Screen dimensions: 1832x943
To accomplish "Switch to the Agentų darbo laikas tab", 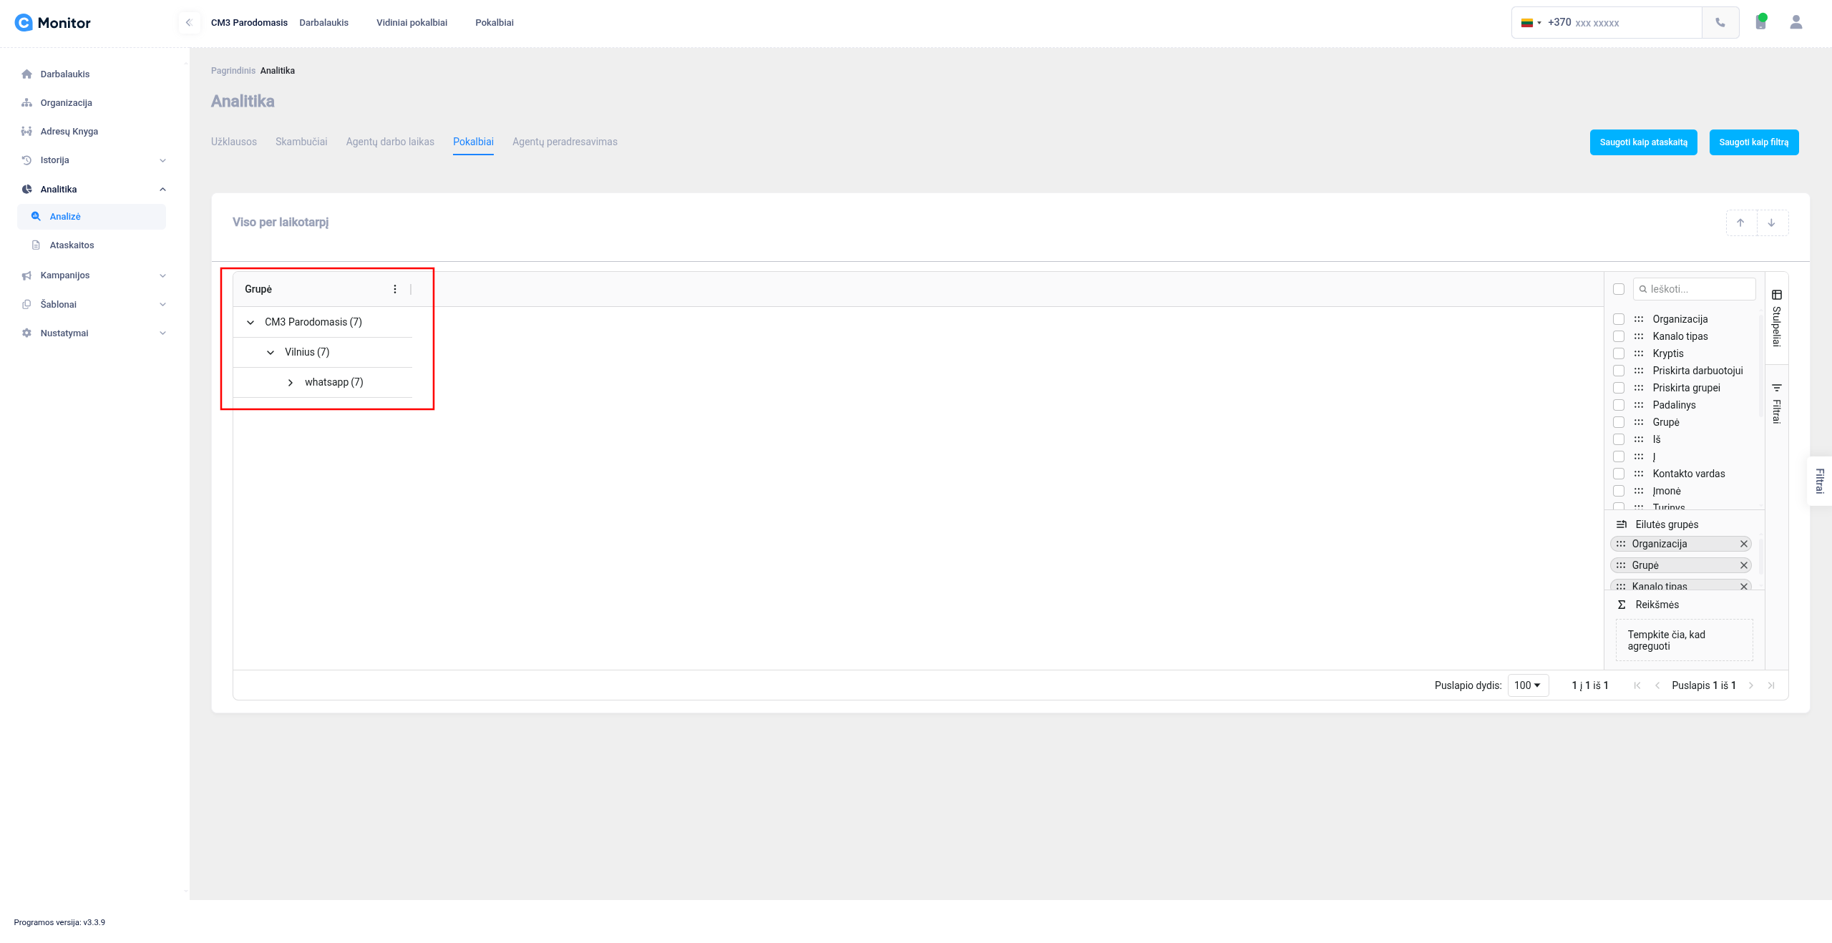I will tap(390, 142).
